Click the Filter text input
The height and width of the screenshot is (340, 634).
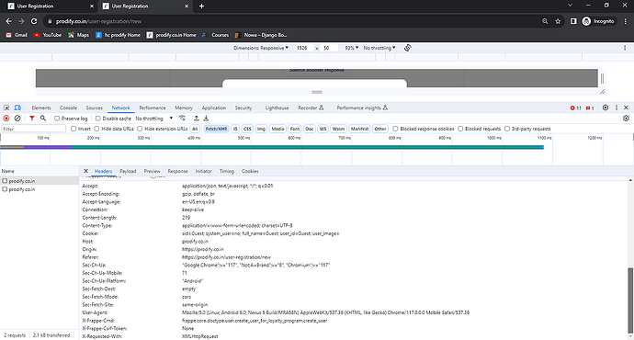34,129
